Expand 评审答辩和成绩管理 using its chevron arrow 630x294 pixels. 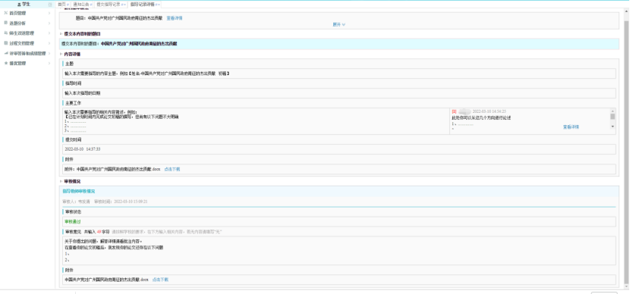click(x=49, y=53)
